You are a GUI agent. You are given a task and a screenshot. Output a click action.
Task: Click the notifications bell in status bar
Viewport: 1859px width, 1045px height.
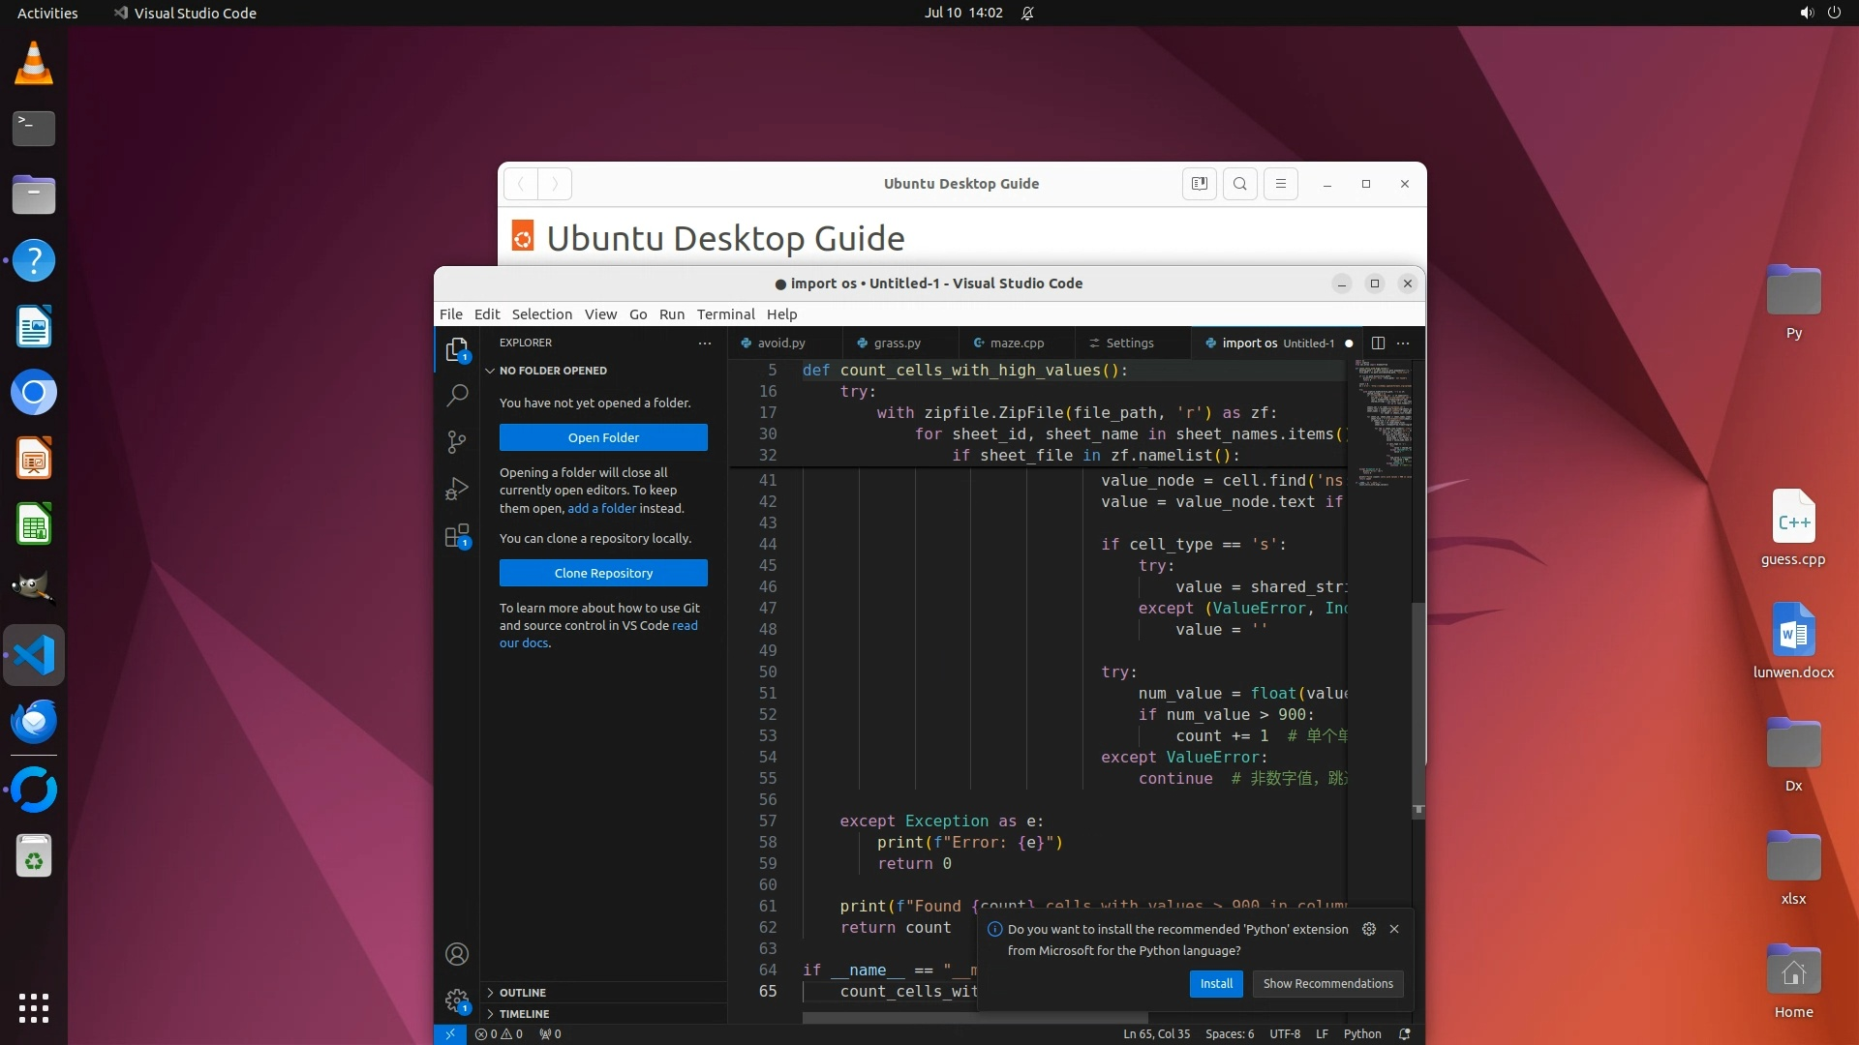tap(1405, 1034)
